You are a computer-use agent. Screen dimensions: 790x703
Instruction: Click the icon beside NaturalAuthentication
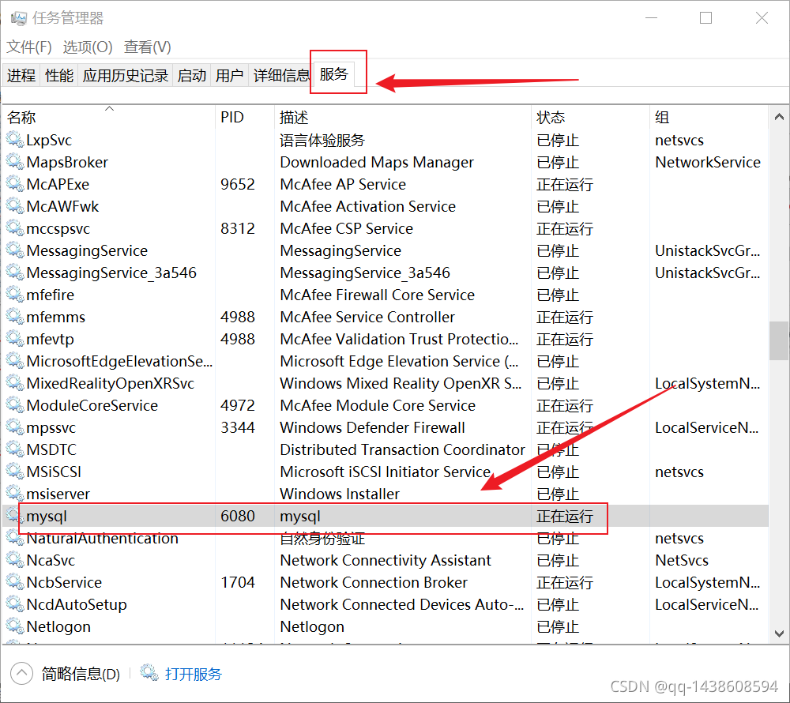[x=14, y=538]
